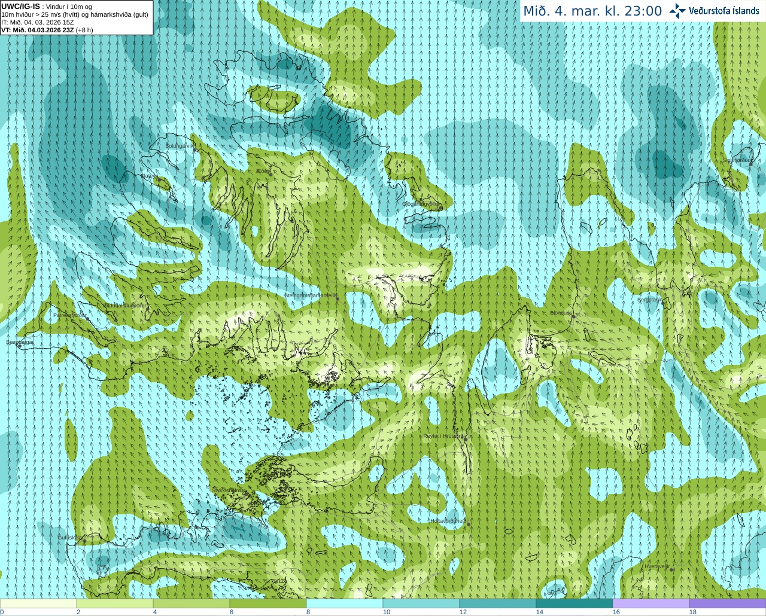Viewport: 766px width, 616px height.
Task: Click the legend scale number 10
Action: pyautogui.click(x=387, y=612)
